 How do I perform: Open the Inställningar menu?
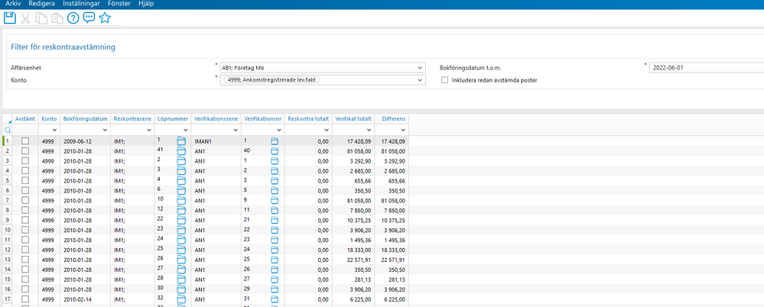pos(80,4)
